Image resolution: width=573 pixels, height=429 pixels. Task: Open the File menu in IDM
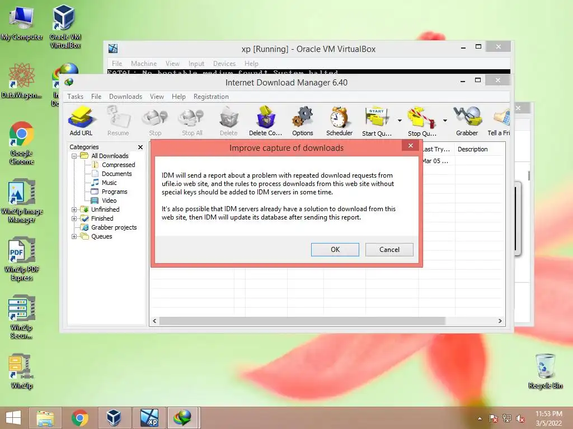coord(96,97)
